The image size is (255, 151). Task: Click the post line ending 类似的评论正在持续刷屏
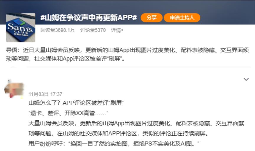point(118,134)
